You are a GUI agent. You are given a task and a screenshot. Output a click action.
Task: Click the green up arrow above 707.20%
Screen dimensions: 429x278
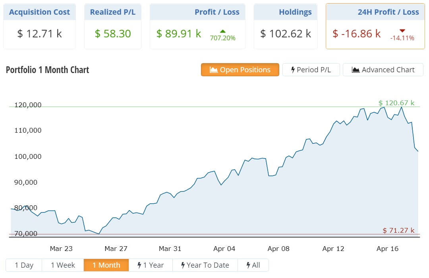[222, 31]
